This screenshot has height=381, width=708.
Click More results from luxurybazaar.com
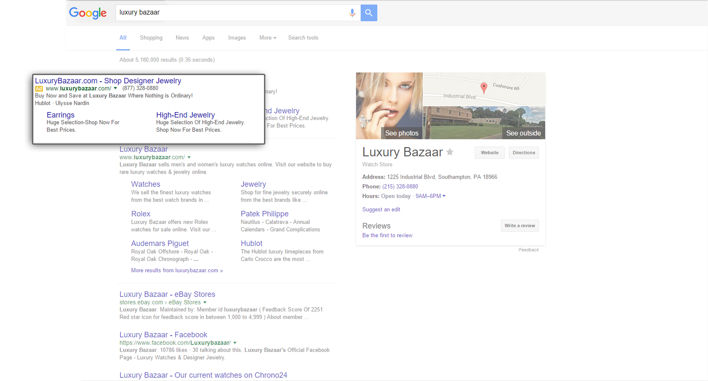click(x=177, y=270)
